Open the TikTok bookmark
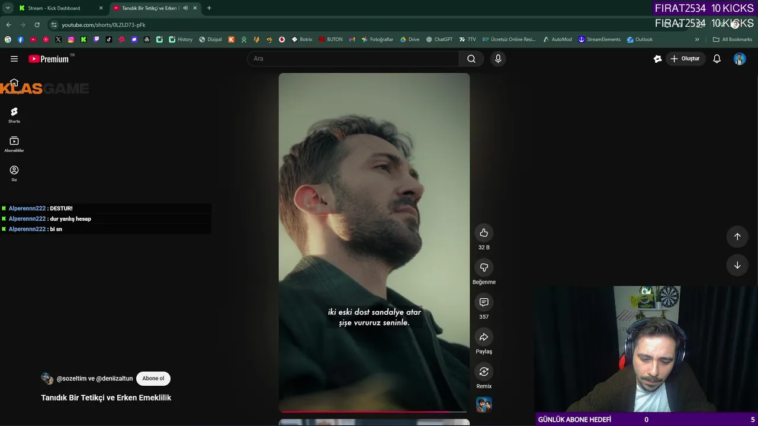This screenshot has width=758, height=426. [x=109, y=40]
